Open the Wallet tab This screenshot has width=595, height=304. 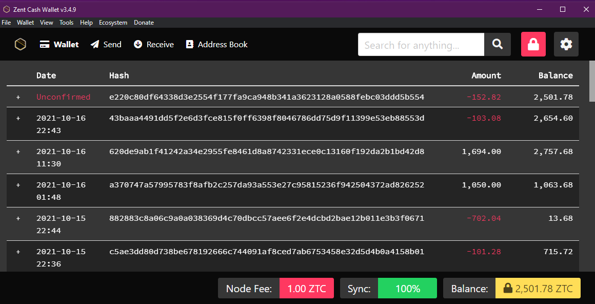click(x=59, y=45)
